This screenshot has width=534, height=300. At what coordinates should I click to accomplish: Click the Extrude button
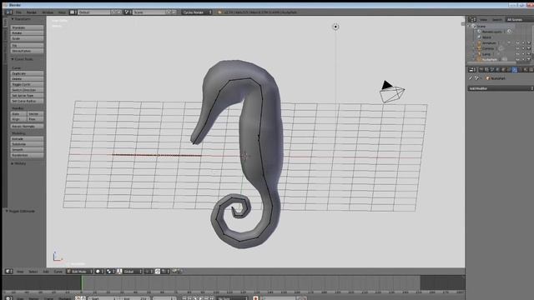pos(27,139)
